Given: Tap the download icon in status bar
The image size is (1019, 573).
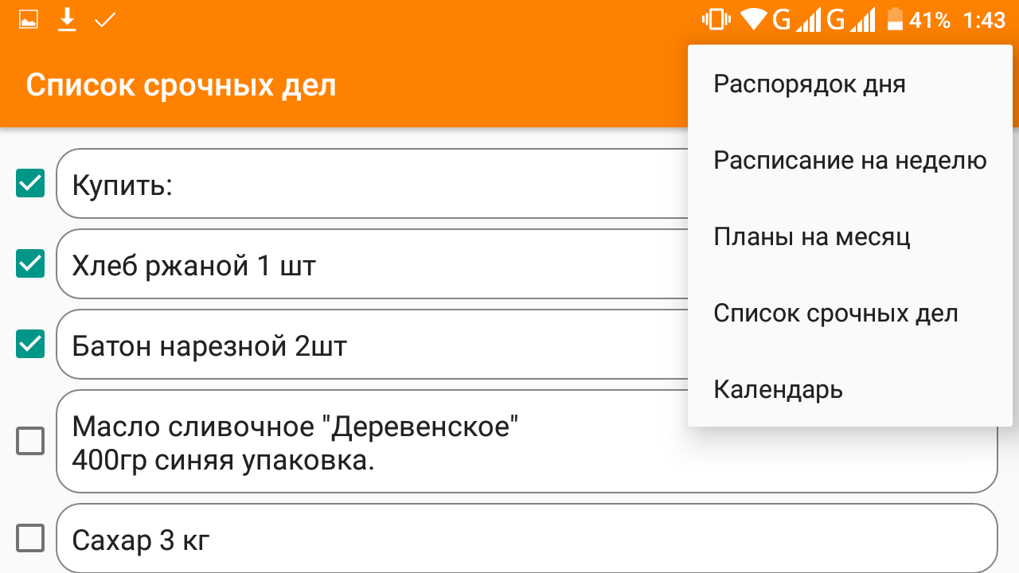Looking at the screenshot, I should [x=68, y=20].
